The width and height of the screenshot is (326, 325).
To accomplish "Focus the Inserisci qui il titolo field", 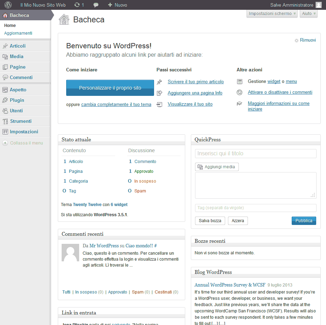I will tap(256, 154).
